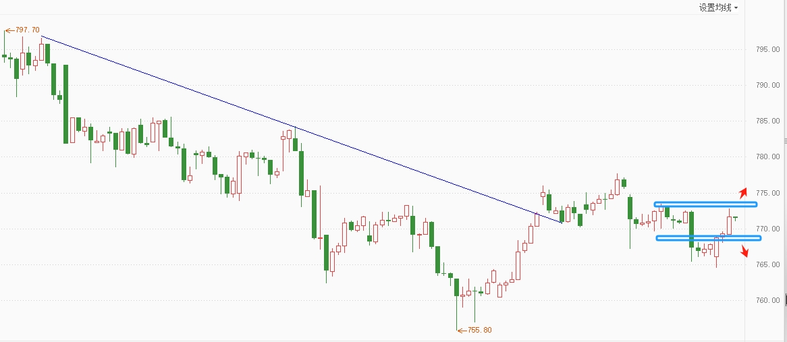Image resolution: width=787 pixels, height=342 pixels.
Task: Click the large green candle between blue boxes
Action: pyautogui.click(x=691, y=229)
